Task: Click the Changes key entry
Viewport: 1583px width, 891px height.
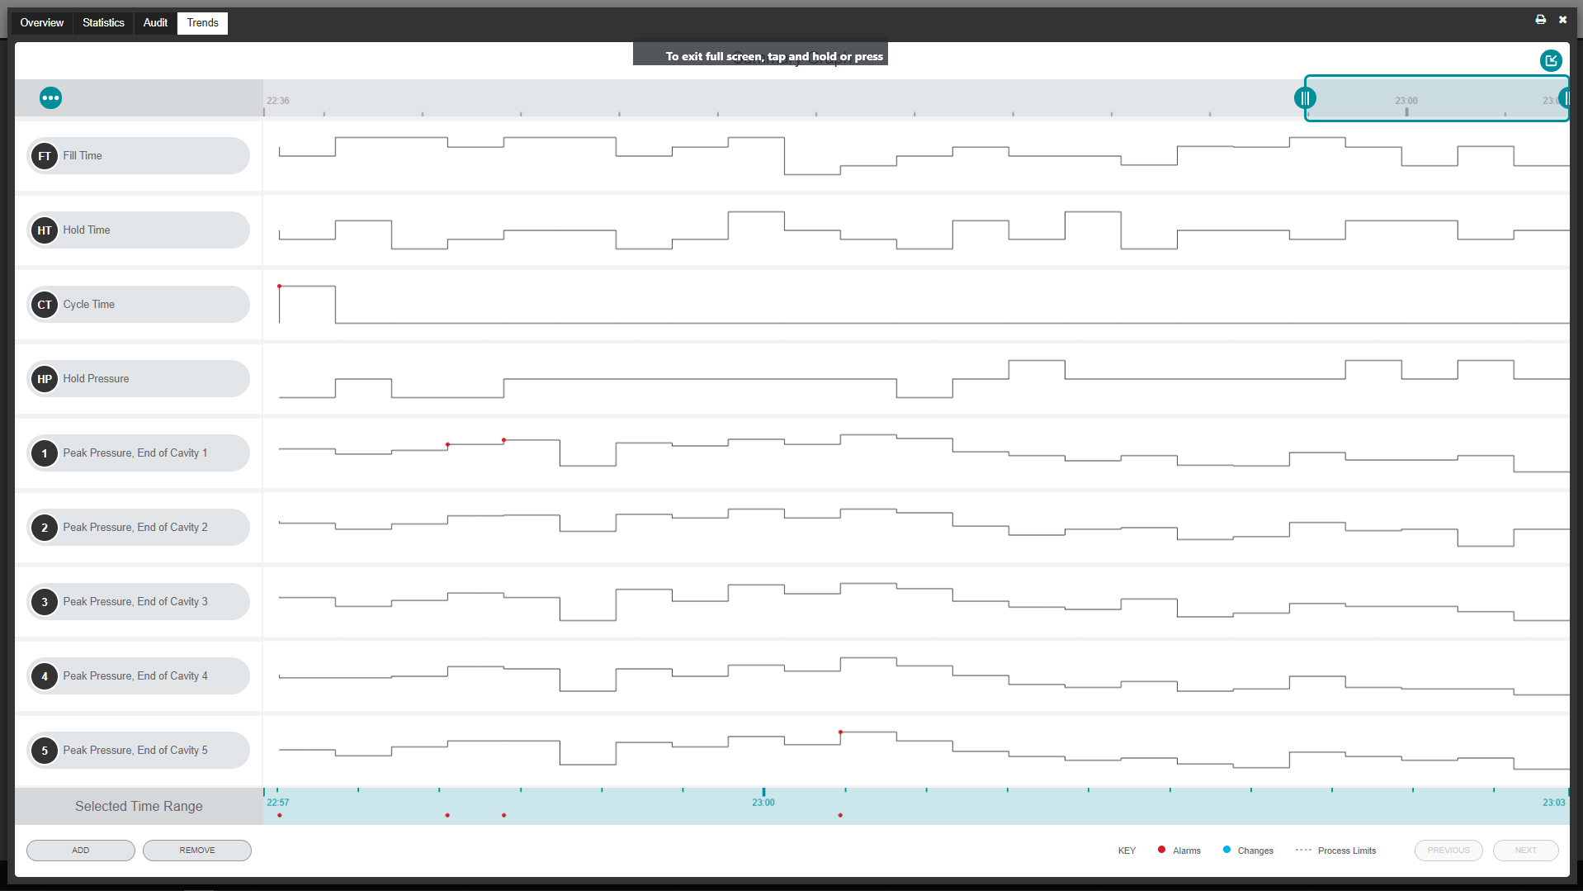Action: 1248,851
